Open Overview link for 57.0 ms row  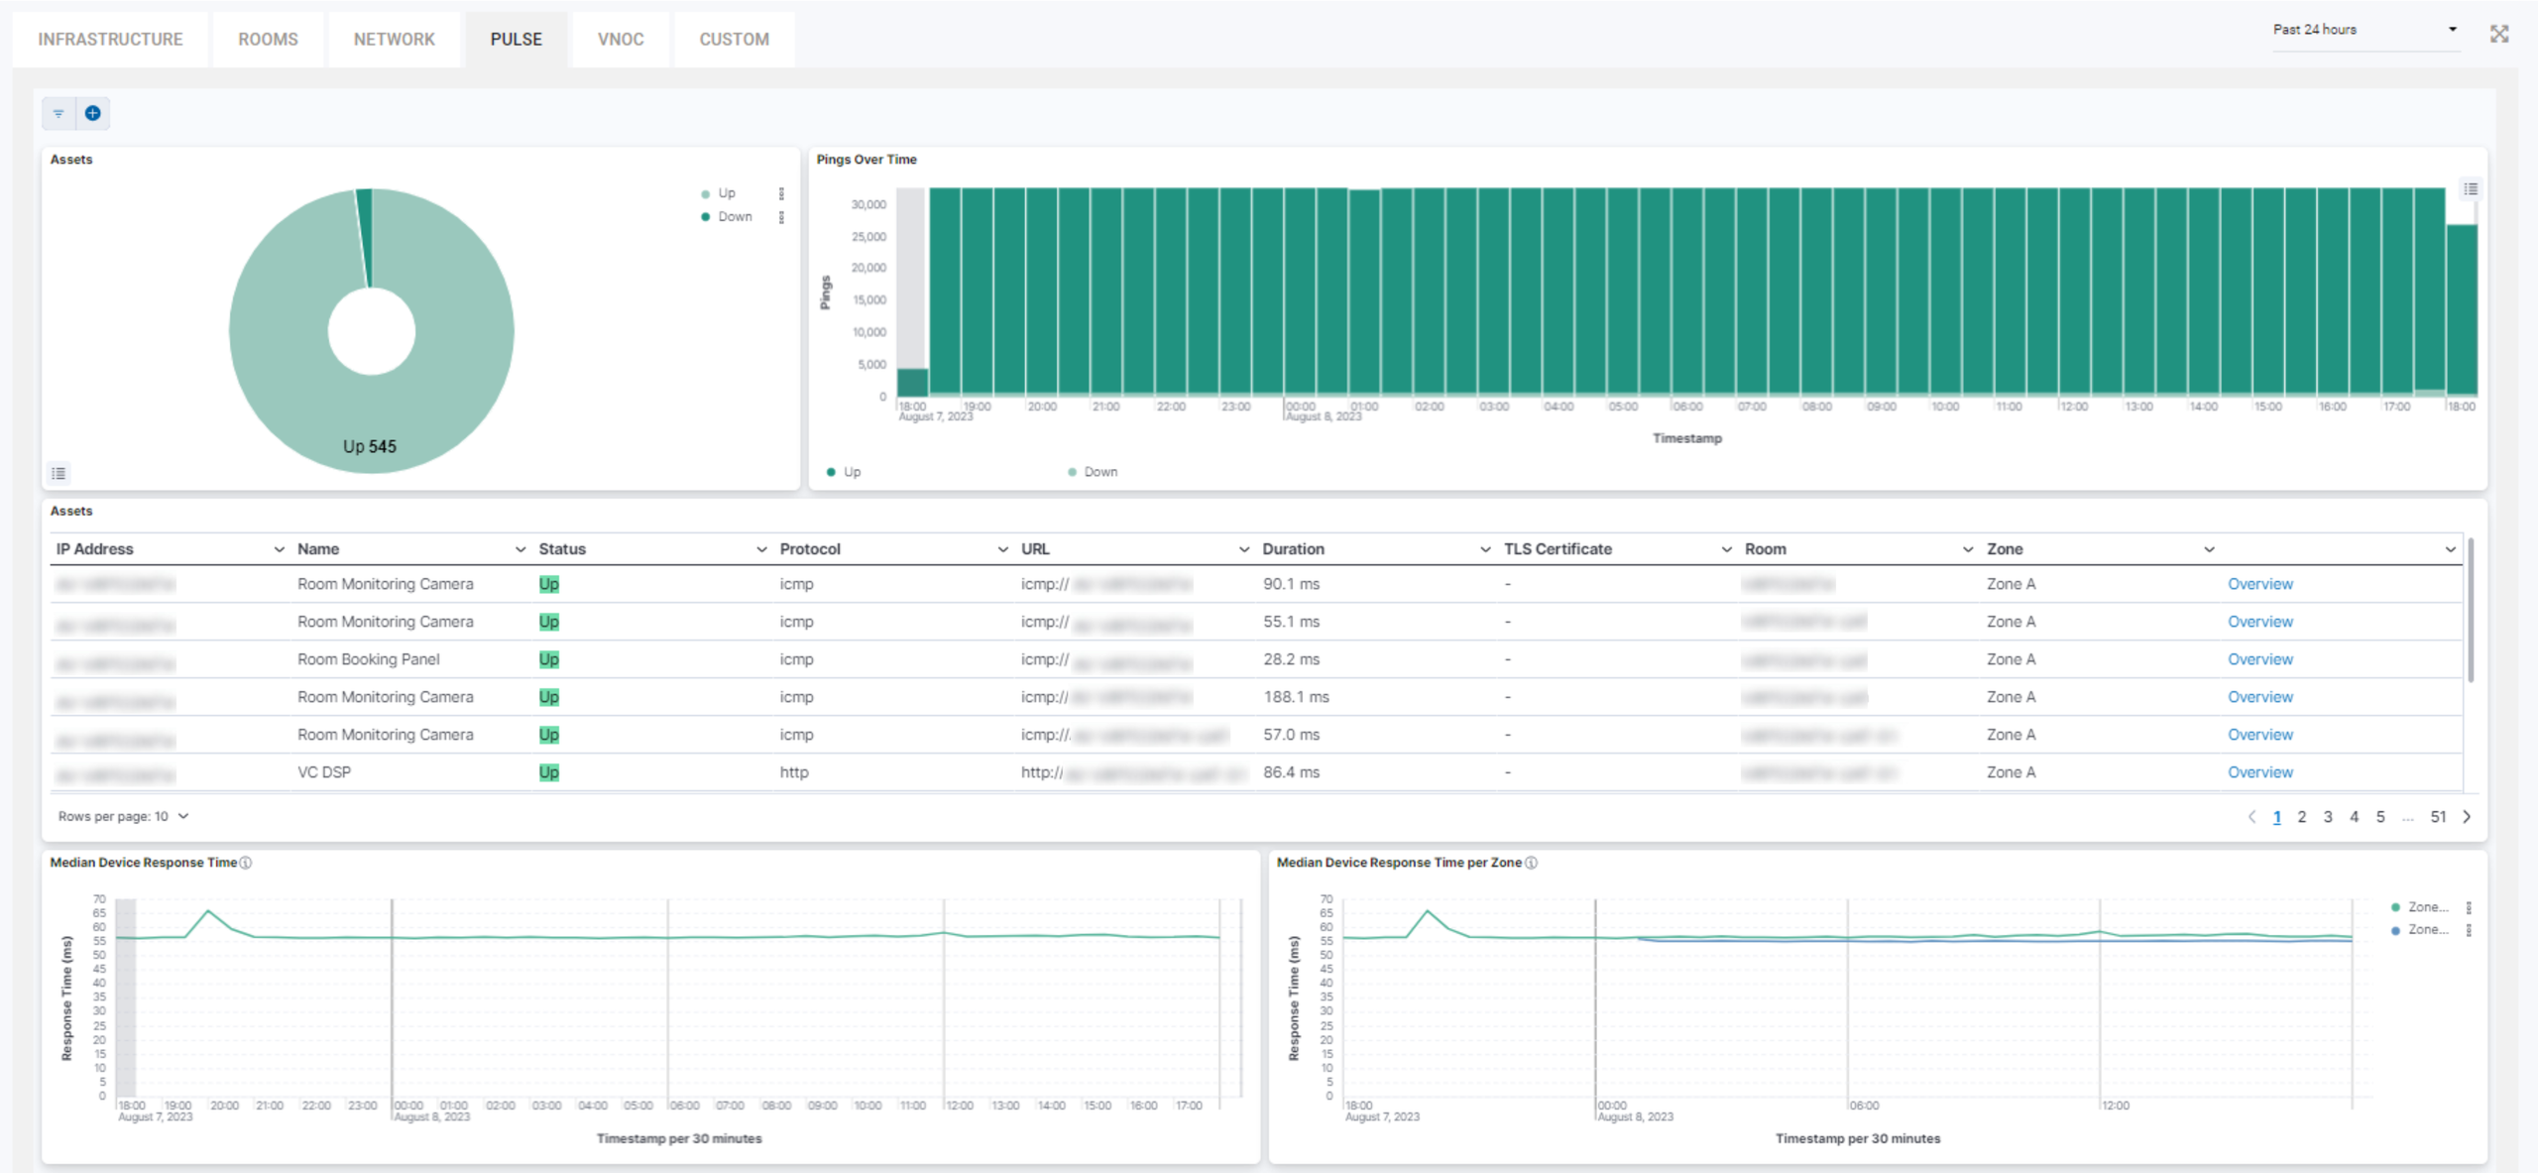2260,735
